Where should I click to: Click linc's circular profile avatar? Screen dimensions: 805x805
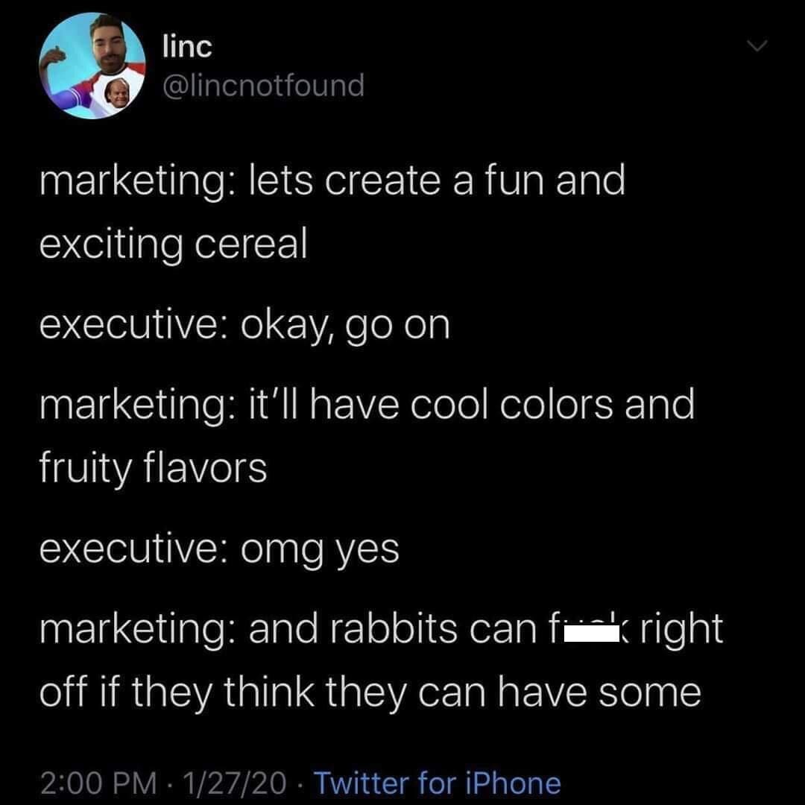pyautogui.click(x=92, y=67)
